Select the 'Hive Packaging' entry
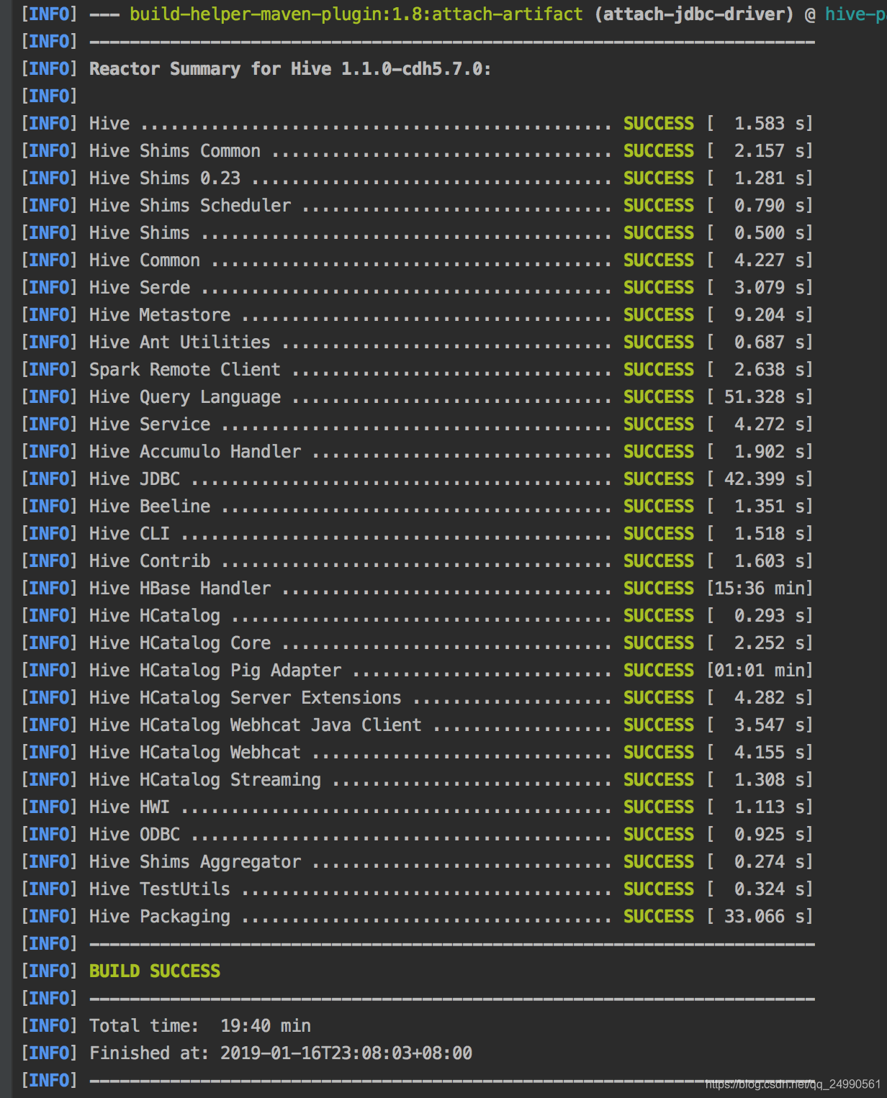 160,917
